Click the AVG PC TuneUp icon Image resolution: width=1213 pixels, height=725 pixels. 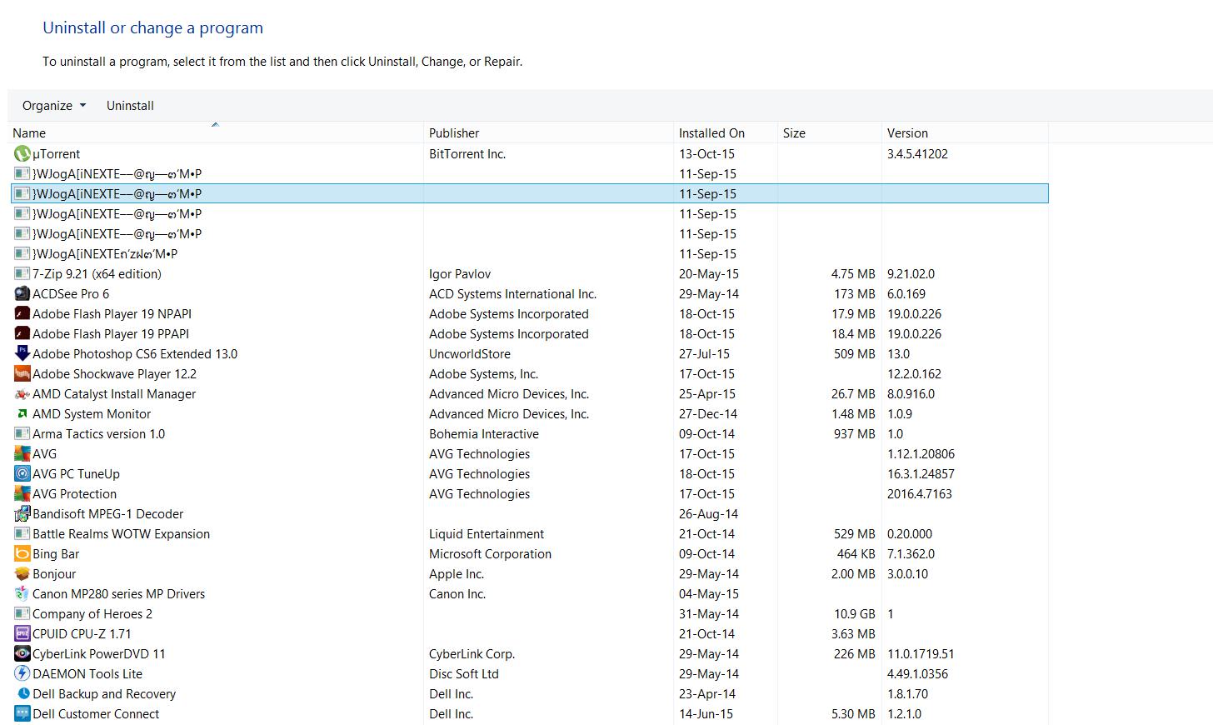pyautogui.click(x=22, y=474)
